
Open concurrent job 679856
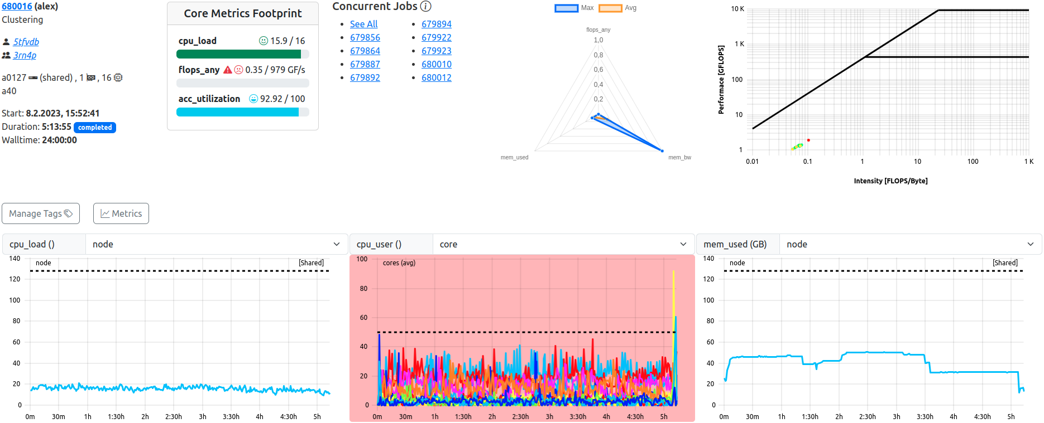tap(365, 37)
